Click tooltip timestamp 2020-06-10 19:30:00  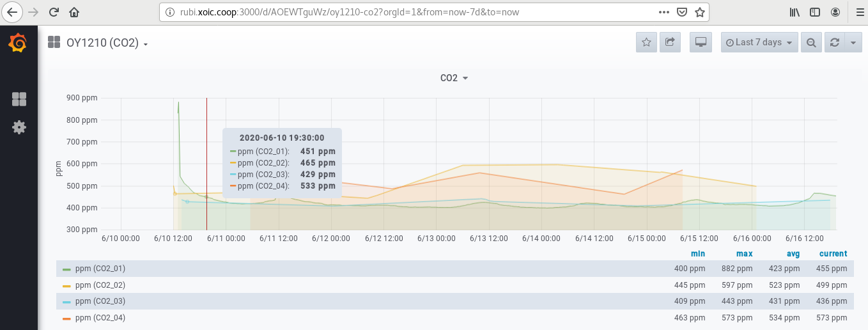[282, 137]
